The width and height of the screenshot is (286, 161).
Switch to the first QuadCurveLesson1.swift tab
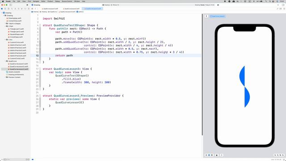pos(50,8)
